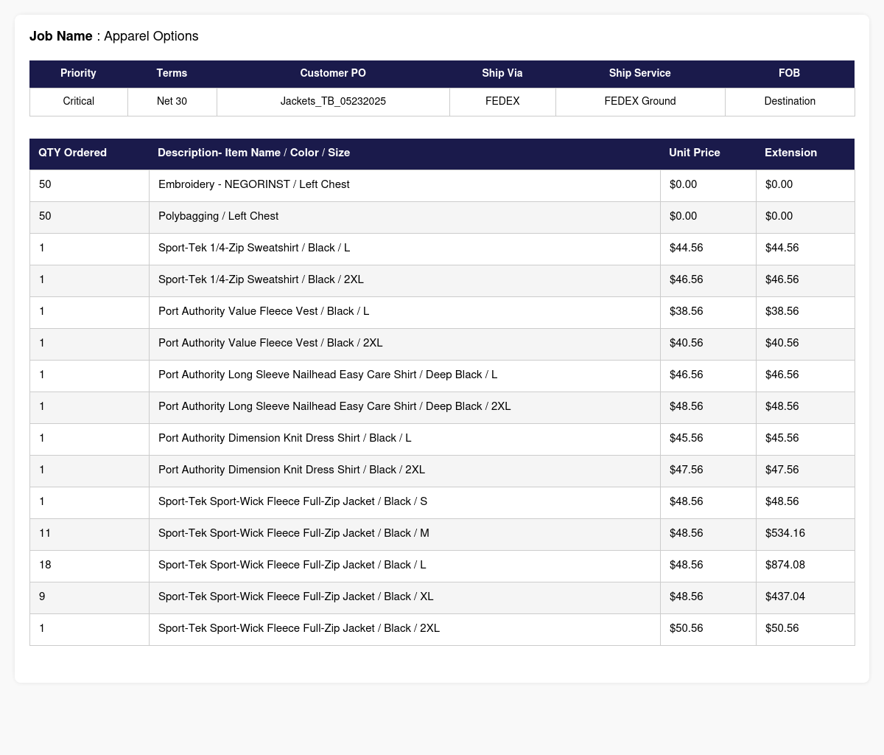The height and width of the screenshot is (755, 884).
Task: Click Sport-Tek 1/4-Zip Sweatshirt / Black / L
Action: [x=254, y=248]
